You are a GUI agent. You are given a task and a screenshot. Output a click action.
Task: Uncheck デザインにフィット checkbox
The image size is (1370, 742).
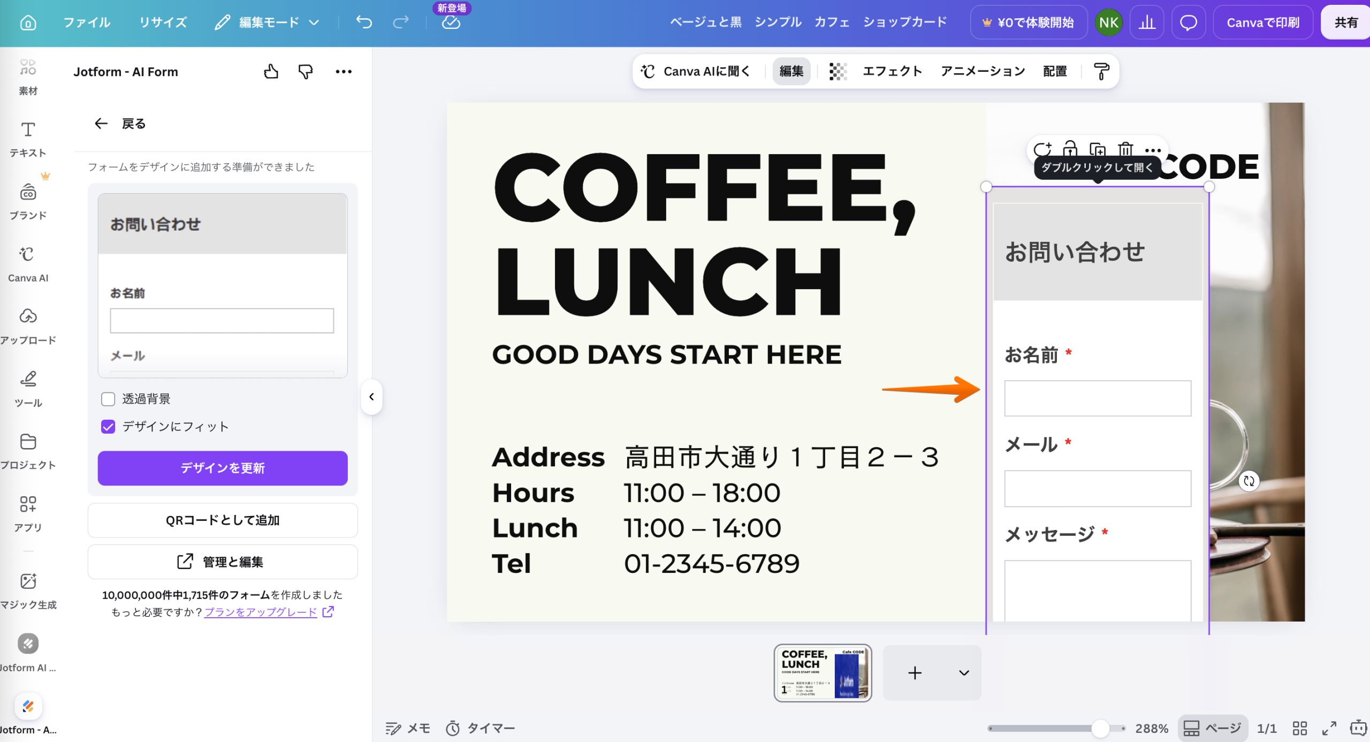(108, 427)
